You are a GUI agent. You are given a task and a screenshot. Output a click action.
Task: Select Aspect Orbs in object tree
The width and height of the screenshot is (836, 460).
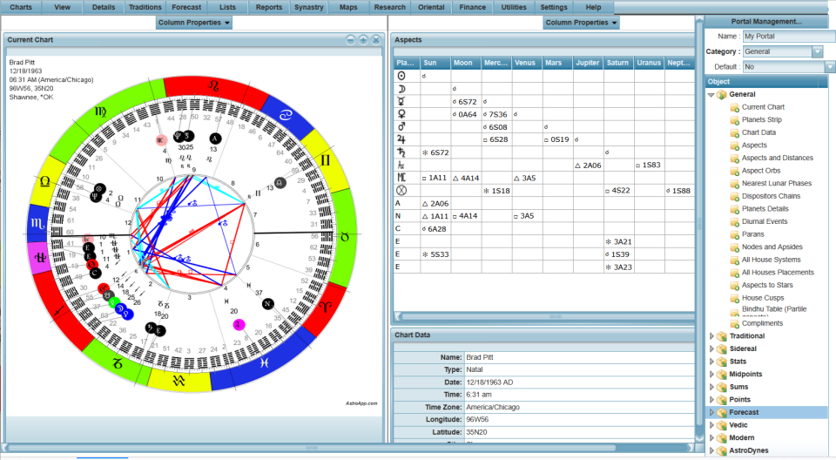[761, 170]
